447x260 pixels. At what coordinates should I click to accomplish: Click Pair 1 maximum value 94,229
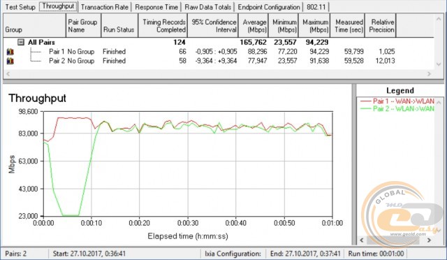click(319, 52)
